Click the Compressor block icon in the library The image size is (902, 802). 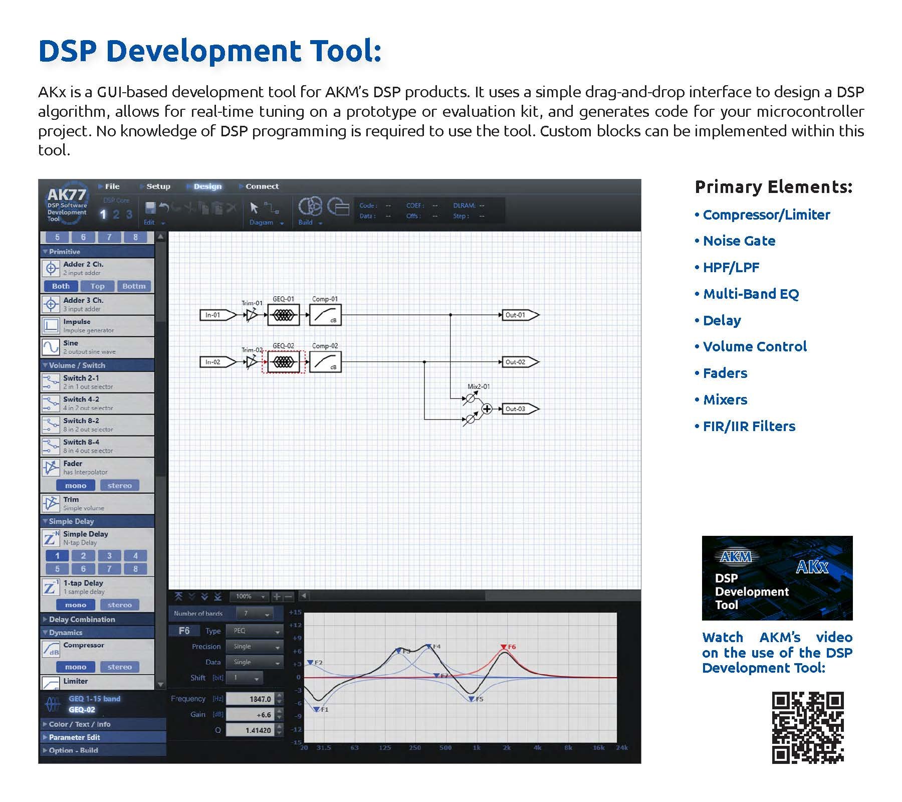pos(51,649)
